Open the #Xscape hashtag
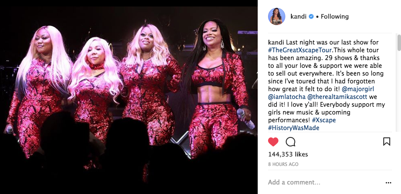 (324, 120)
